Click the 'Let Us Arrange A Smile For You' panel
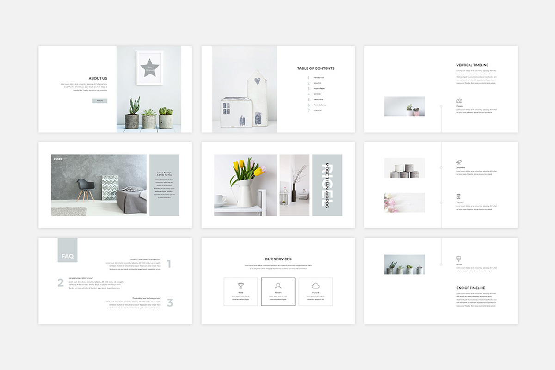 coord(164,185)
